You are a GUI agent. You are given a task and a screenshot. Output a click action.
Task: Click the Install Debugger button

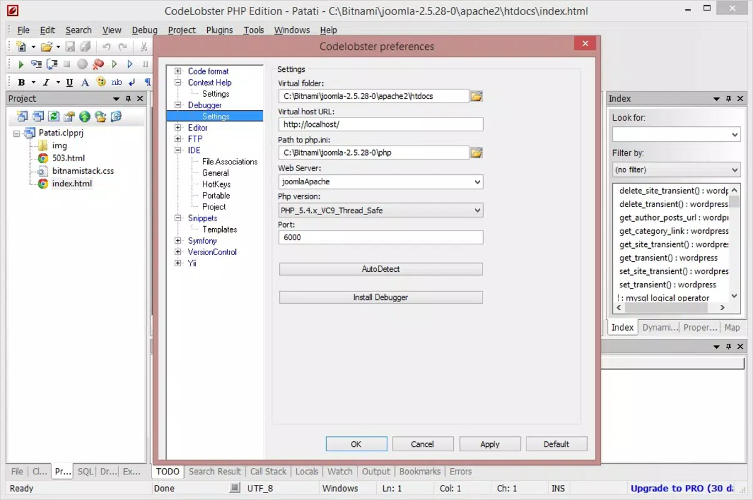381,297
